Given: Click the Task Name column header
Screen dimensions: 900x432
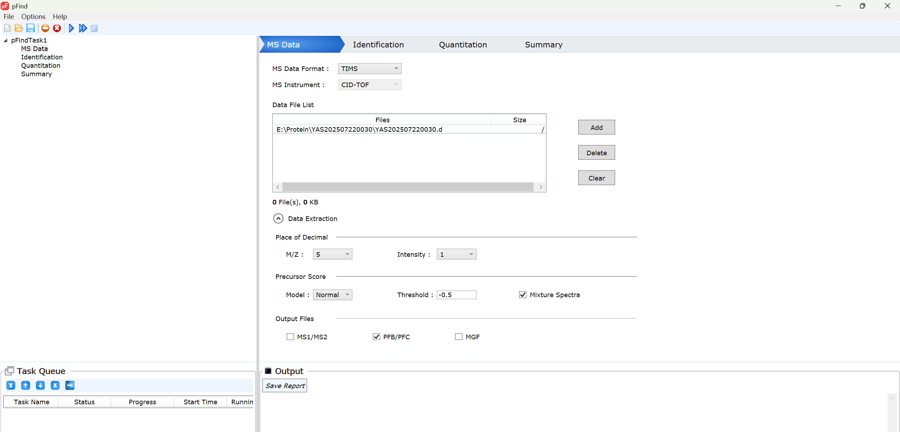Looking at the screenshot, I should tap(31, 402).
